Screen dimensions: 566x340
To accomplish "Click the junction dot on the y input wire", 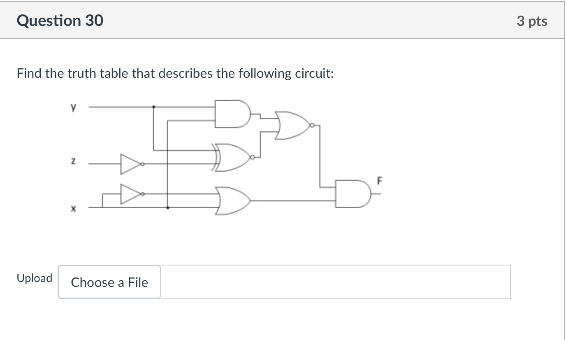I will coord(153,107).
